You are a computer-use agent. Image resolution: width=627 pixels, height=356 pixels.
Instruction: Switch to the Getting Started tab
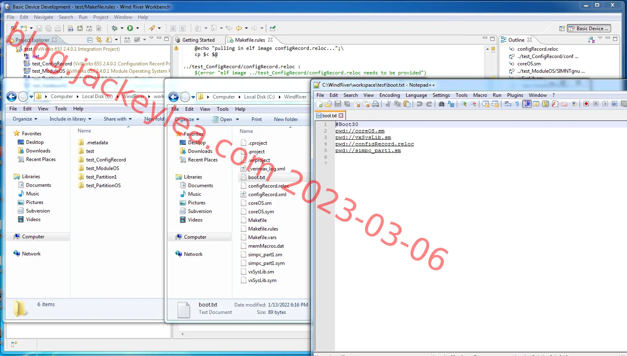[198, 40]
